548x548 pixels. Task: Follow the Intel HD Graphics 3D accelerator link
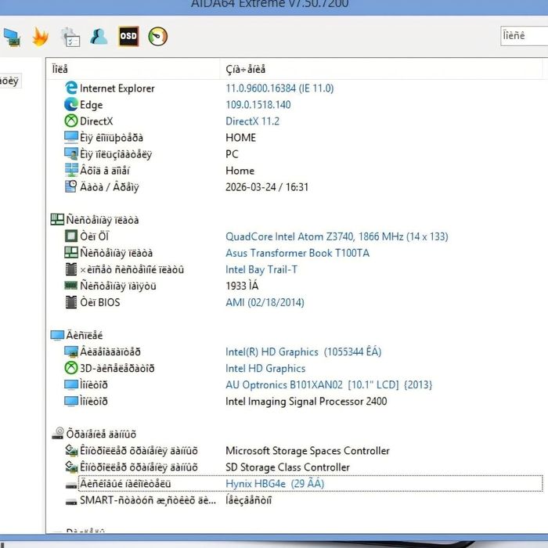coord(265,369)
